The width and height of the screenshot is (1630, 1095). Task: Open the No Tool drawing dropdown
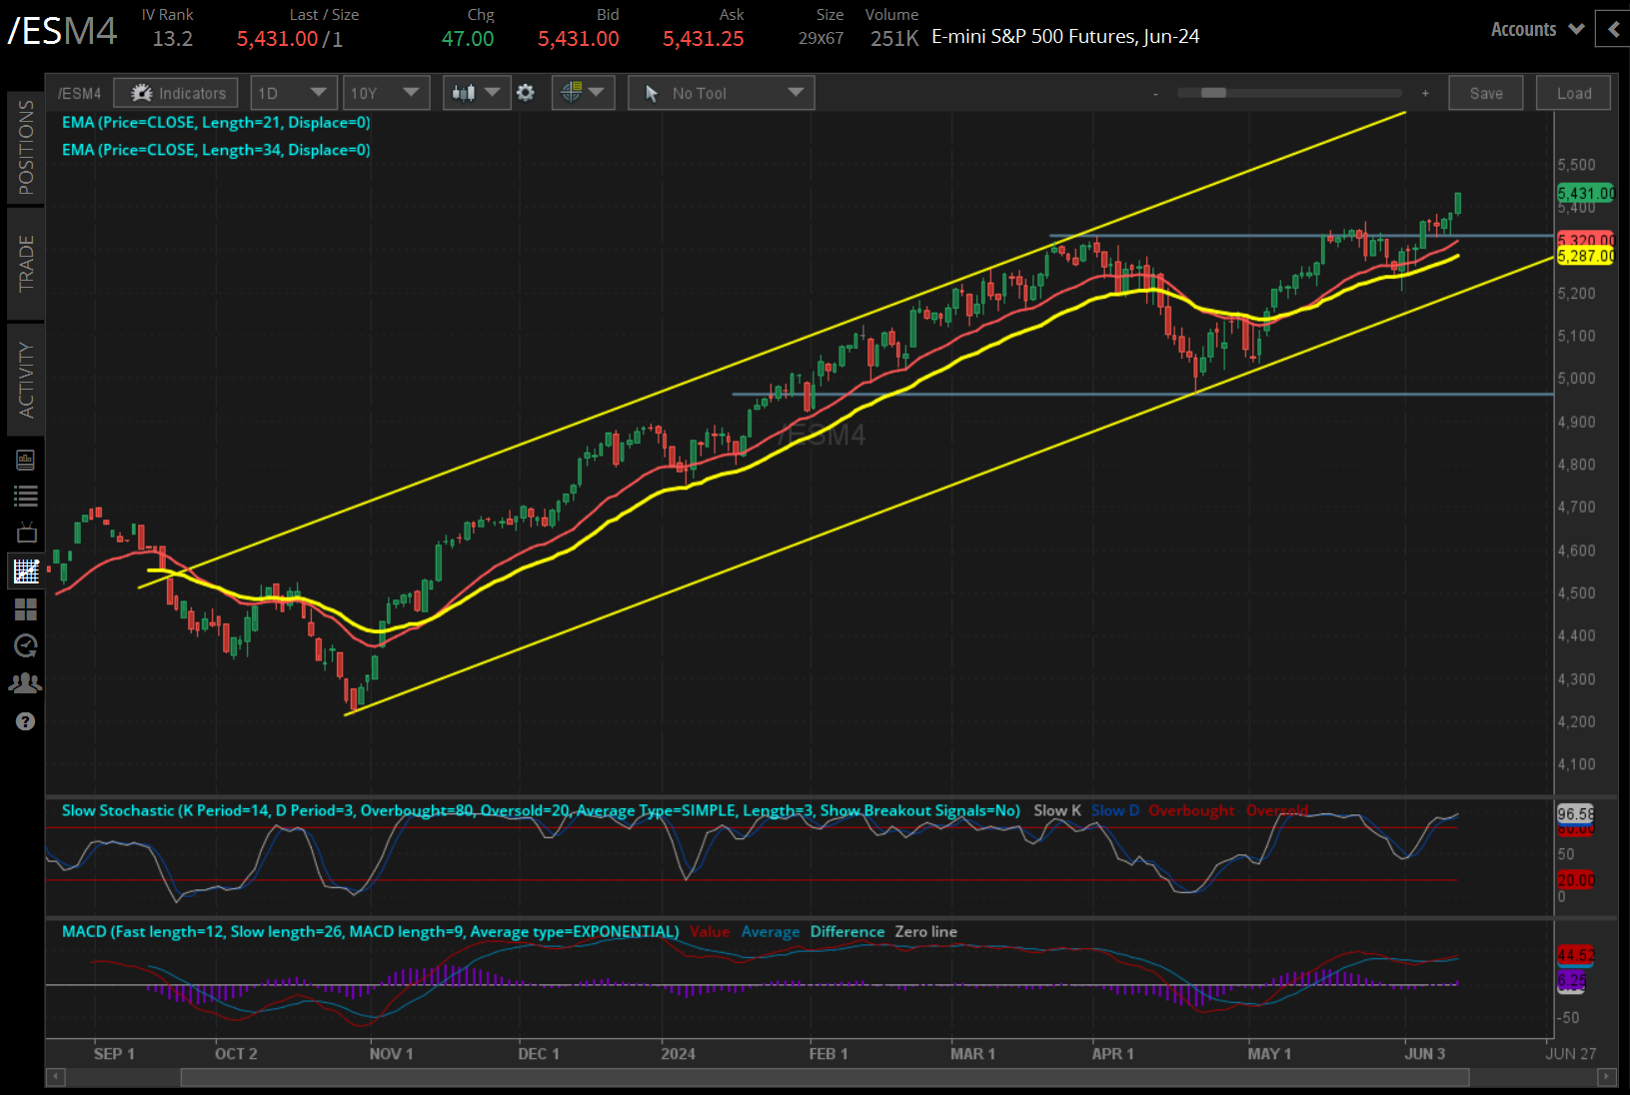pos(721,92)
